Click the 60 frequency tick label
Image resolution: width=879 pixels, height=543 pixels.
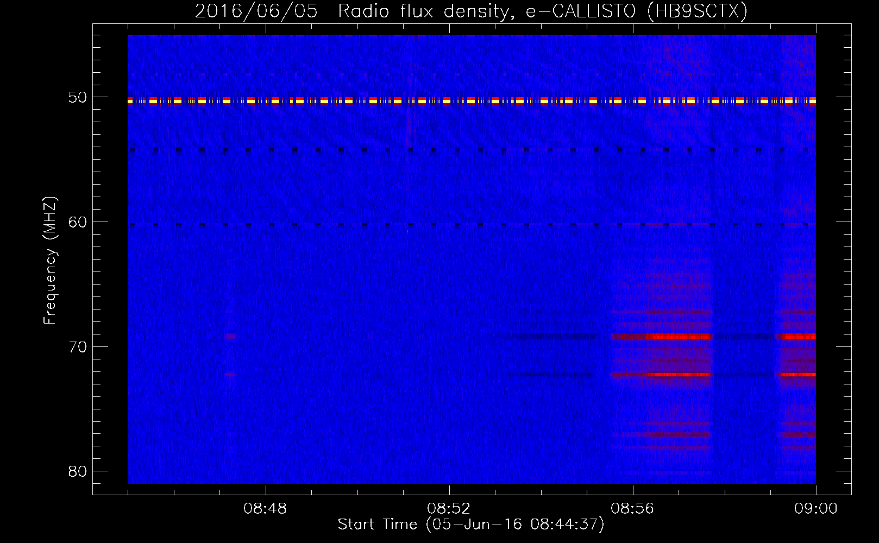click(x=78, y=222)
